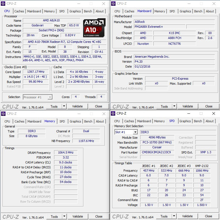Click the memory Size value 8 GBytes
The width and height of the screenshot is (220, 220).
(x=32, y=136)
